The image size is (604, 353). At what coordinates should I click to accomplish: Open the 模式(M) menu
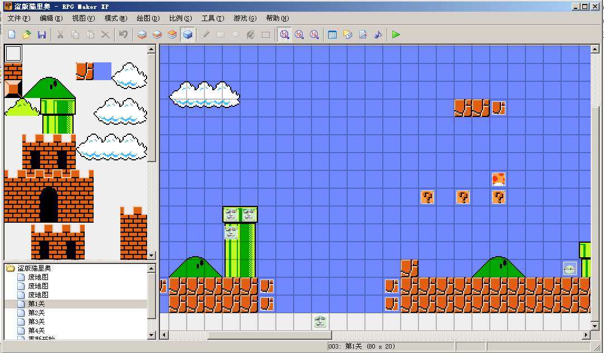pos(115,18)
